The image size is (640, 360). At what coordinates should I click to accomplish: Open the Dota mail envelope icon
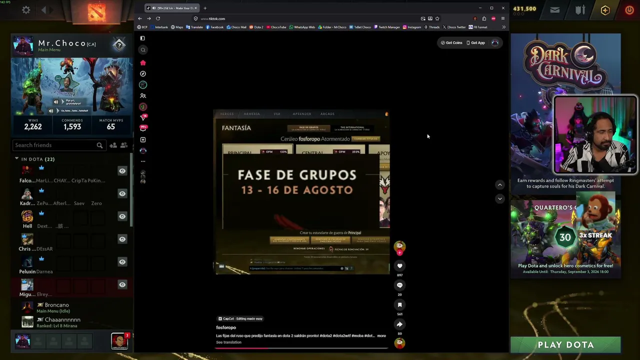(x=555, y=9)
